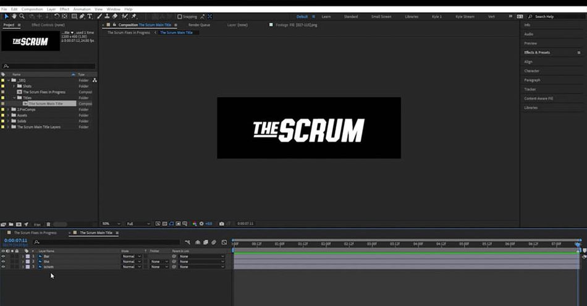Click the Tracker panel label
The image size is (587, 306).
click(x=530, y=89)
